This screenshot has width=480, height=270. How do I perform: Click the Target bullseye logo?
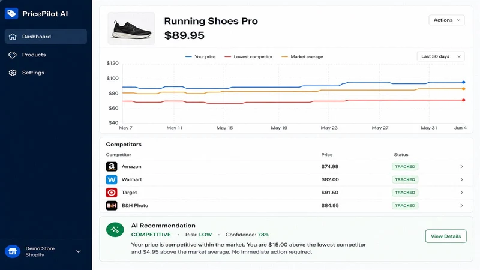112,193
